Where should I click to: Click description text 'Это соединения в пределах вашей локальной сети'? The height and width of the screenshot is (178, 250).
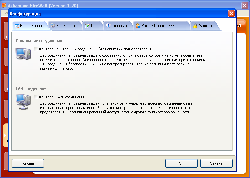[x=116, y=108]
